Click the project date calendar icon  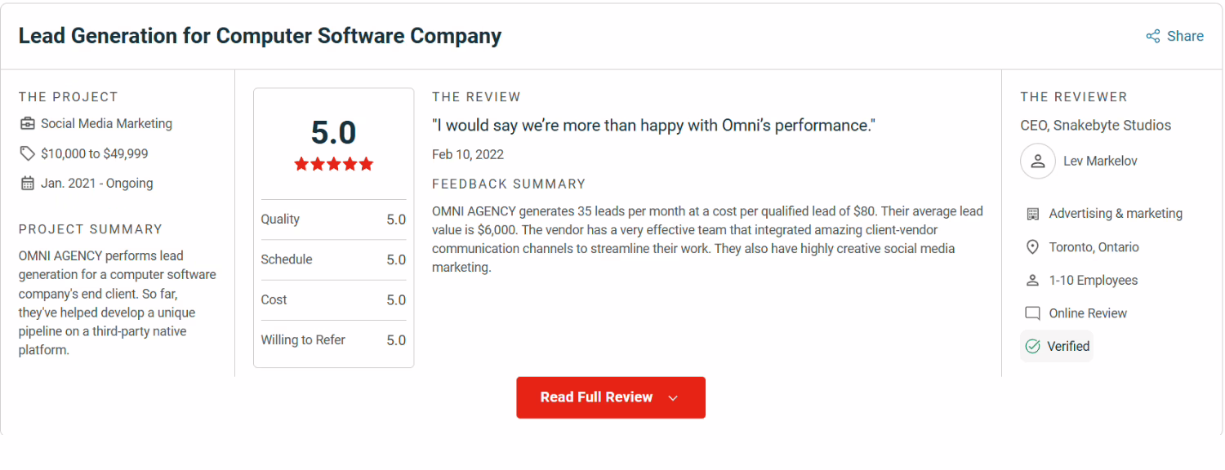[28, 184]
